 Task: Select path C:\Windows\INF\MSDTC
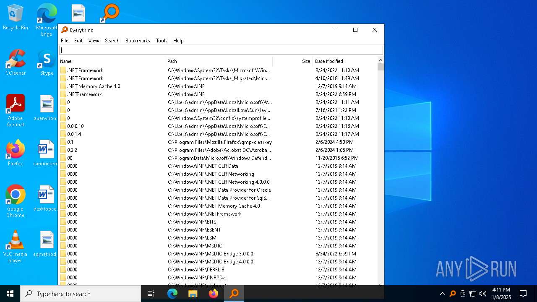point(195,246)
